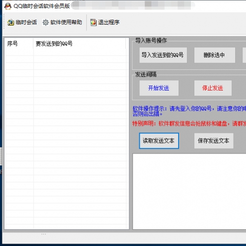Click the 读取发送文本 button
This screenshot has height=246, width=246.
(159, 141)
